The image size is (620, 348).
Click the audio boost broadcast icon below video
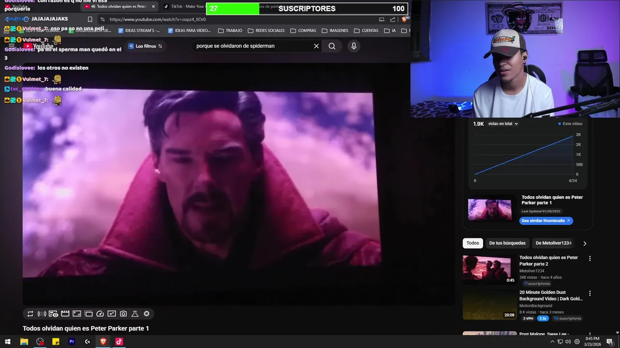pyautogui.click(x=42, y=314)
